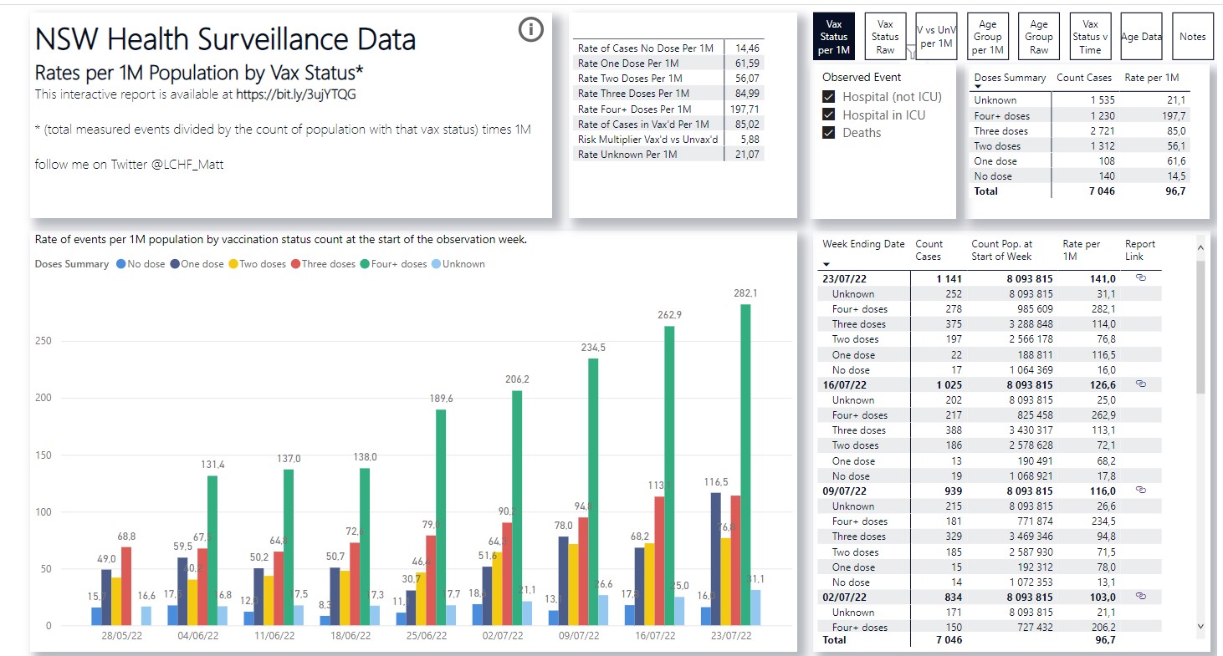This screenshot has height=656, width=1223.
Task: Follow the bit.ly report hyperlink
Action: pos(295,94)
